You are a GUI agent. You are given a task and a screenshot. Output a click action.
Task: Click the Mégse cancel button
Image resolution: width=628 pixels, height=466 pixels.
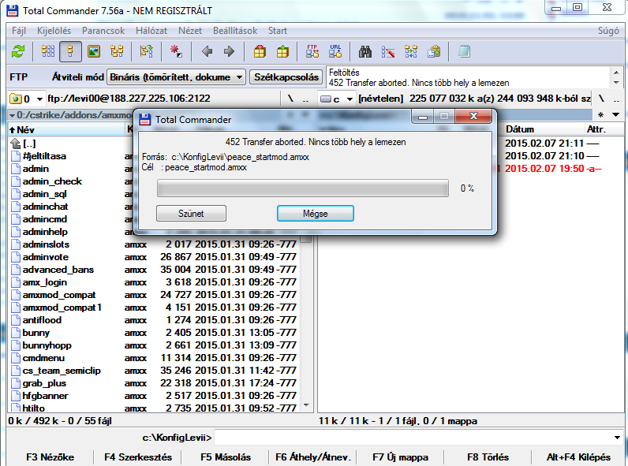coord(316,214)
